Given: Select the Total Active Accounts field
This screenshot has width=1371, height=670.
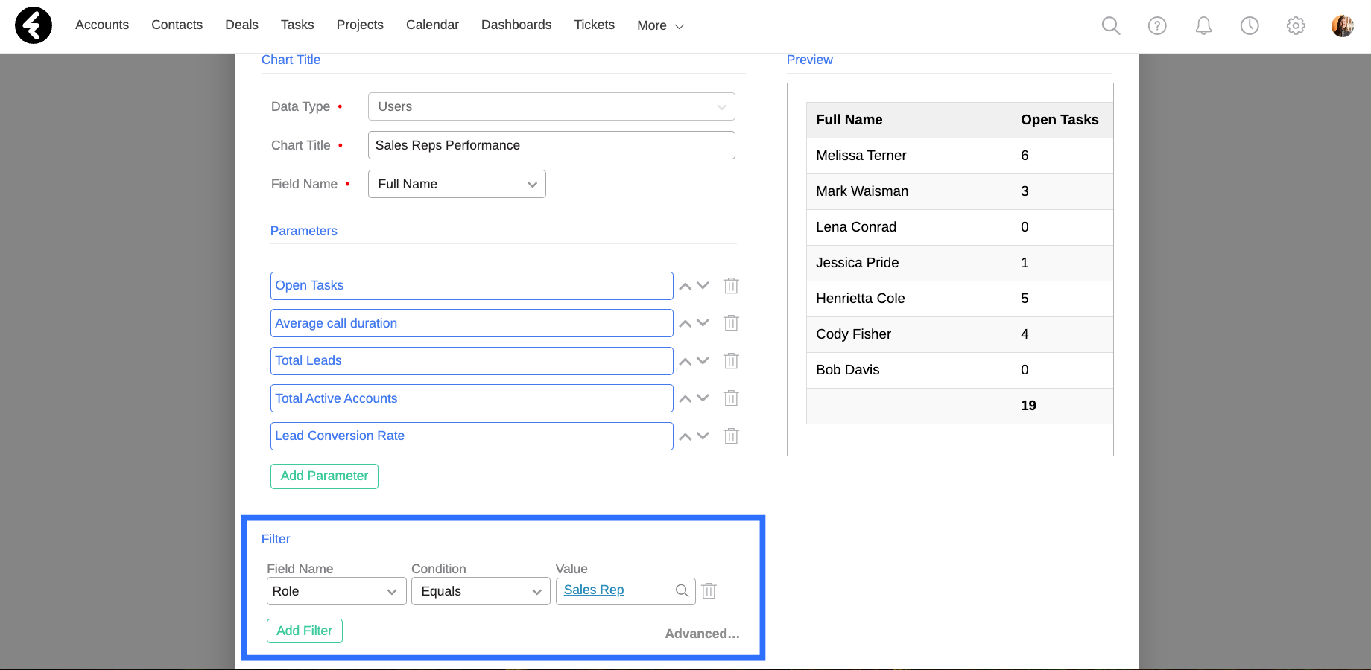Looking at the screenshot, I should [x=472, y=398].
